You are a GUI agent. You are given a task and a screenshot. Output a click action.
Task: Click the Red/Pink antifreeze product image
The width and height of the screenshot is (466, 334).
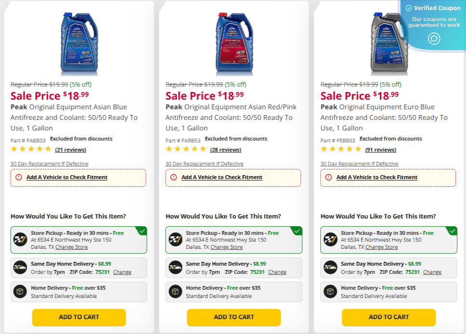235,42
